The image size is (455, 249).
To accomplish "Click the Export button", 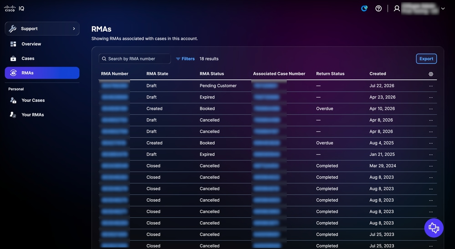I will [426, 59].
